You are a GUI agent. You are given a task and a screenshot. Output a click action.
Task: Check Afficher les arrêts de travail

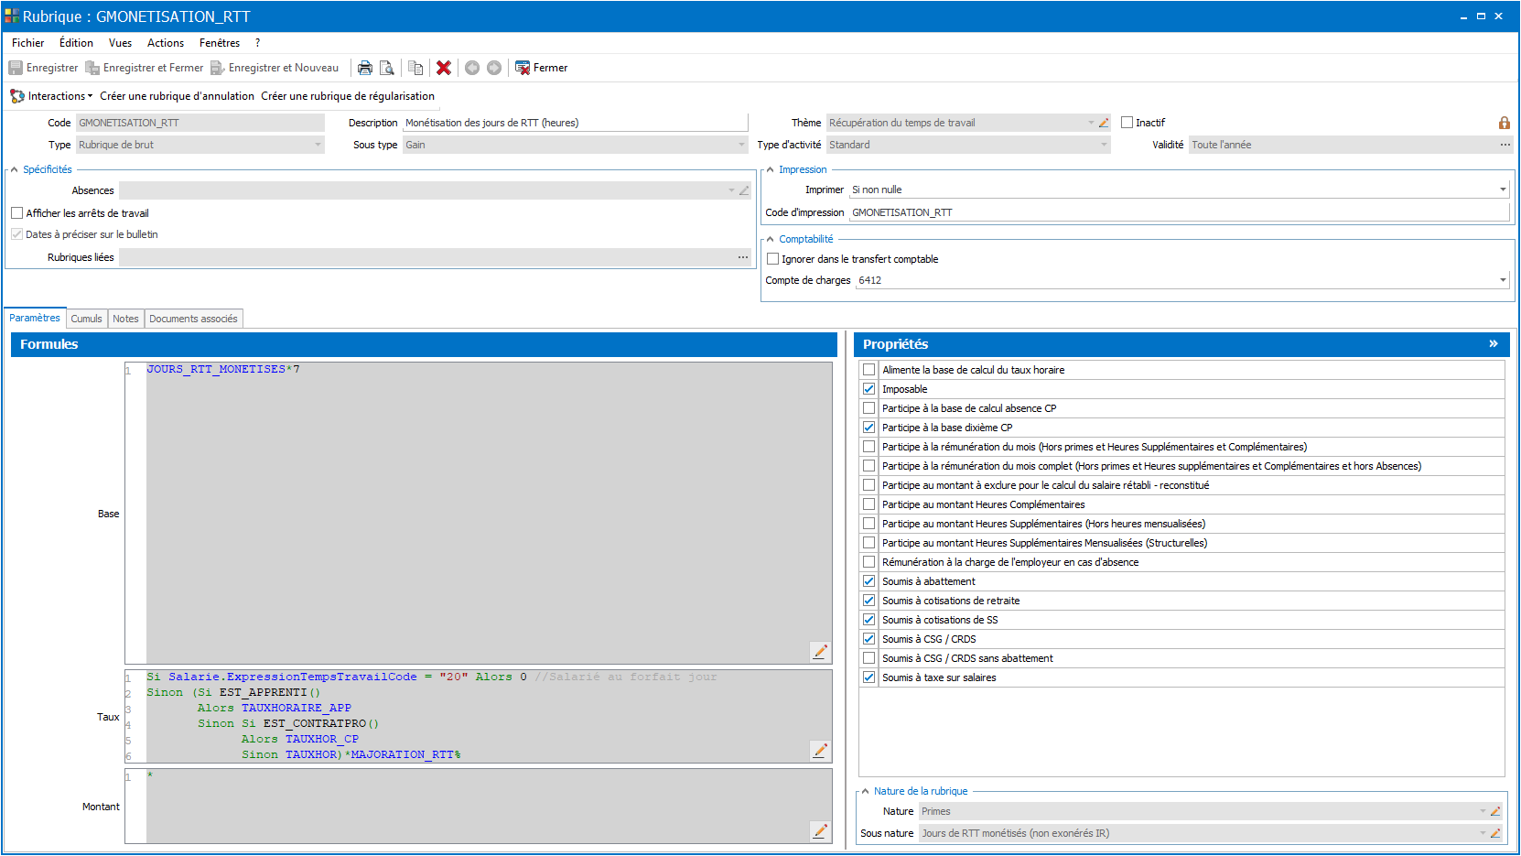pos(16,213)
